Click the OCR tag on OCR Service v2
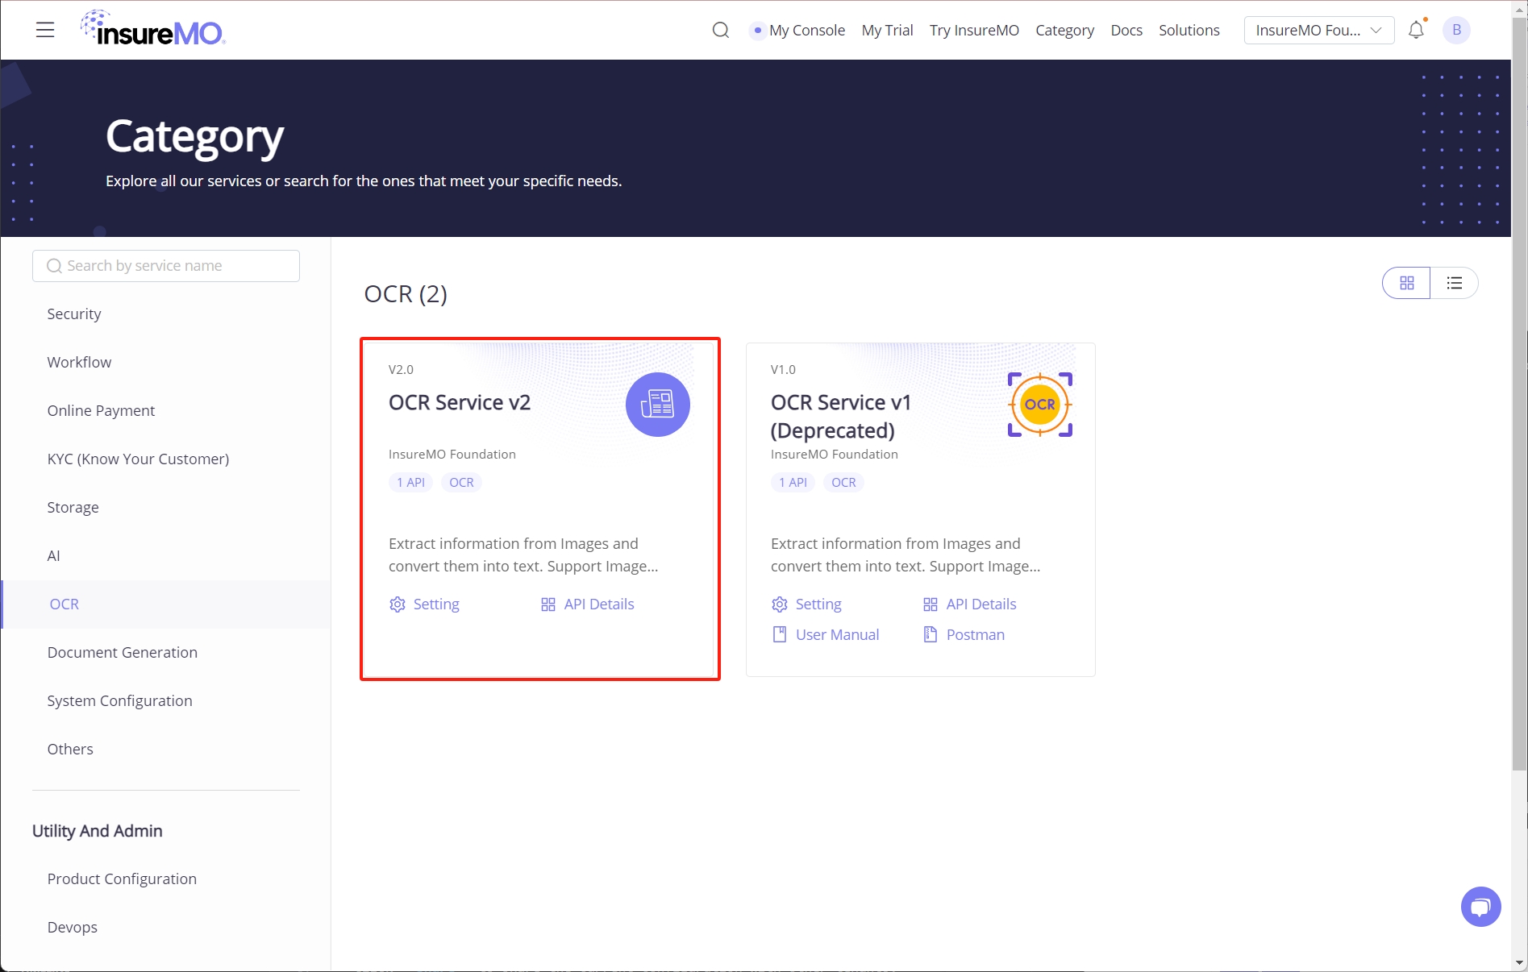1528x972 pixels. (462, 483)
